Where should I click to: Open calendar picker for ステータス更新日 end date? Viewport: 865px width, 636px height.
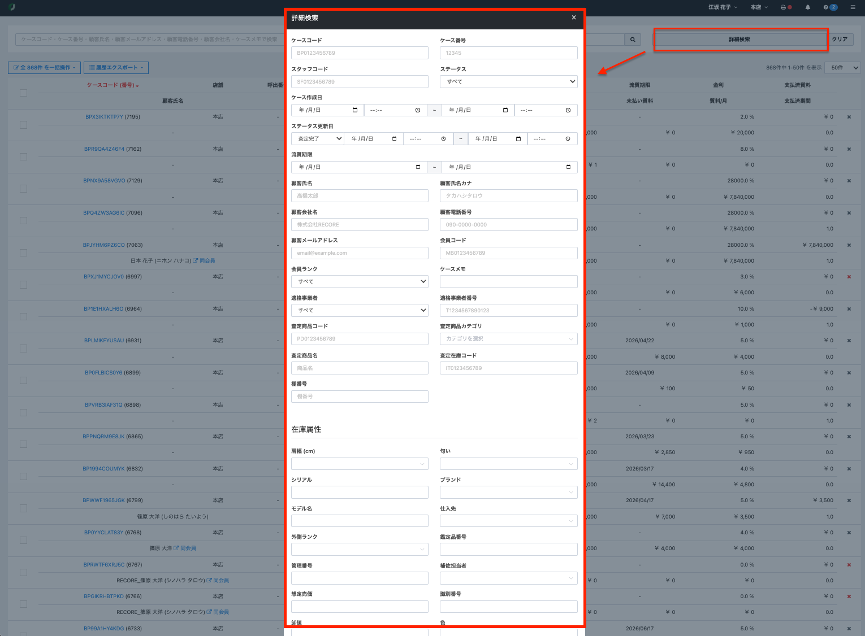coord(518,139)
